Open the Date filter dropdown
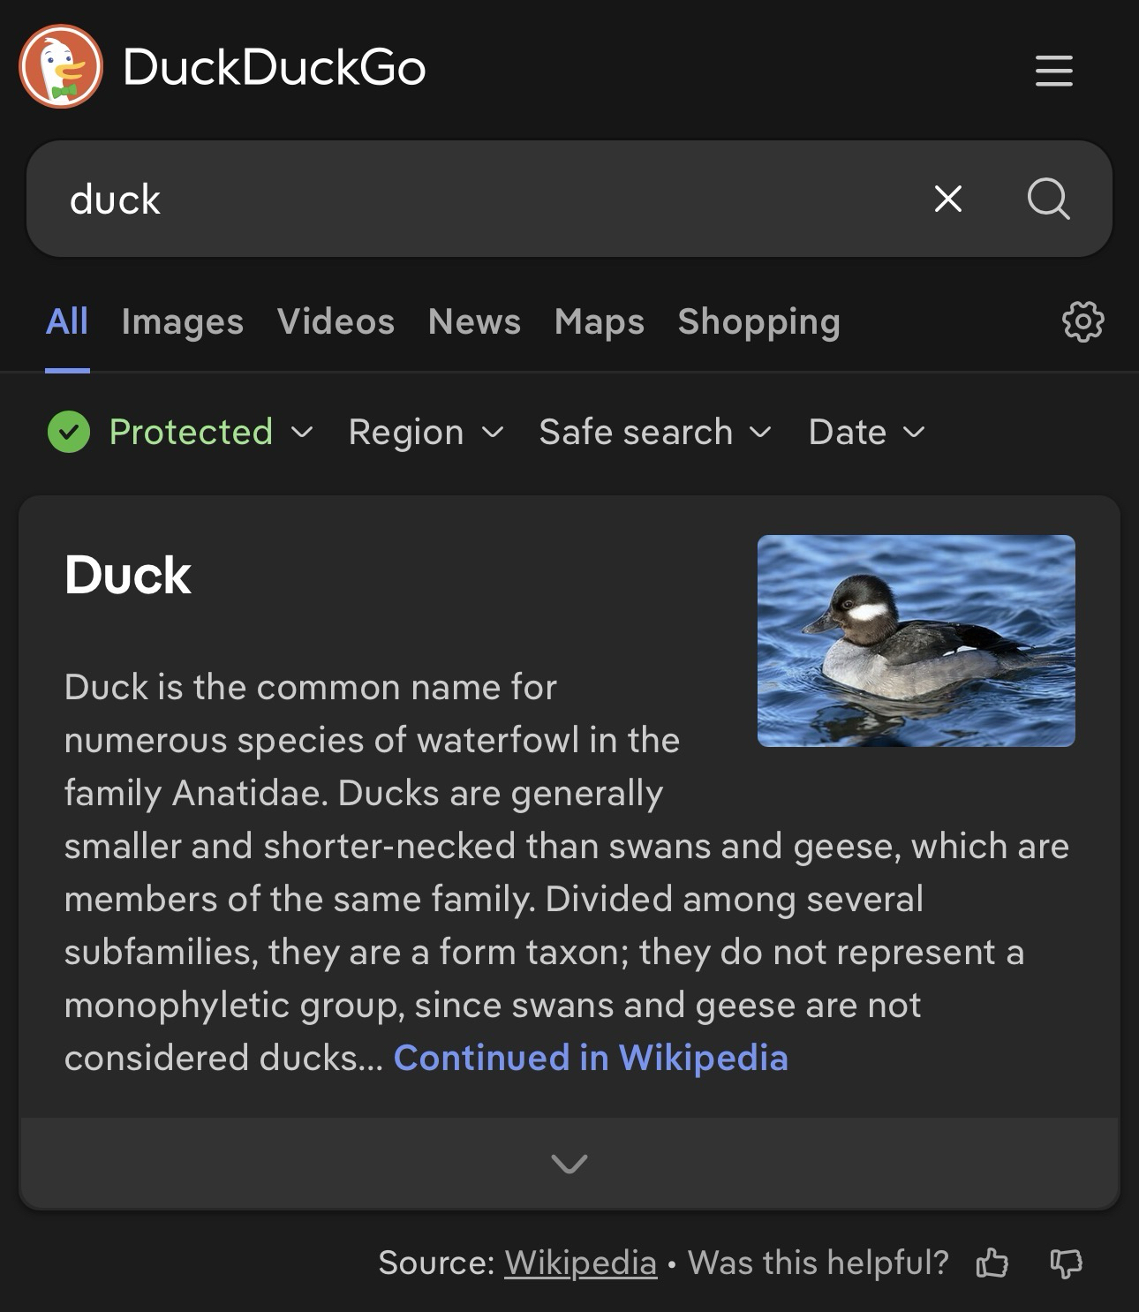The height and width of the screenshot is (1312, 1139). pyautogui.click(x=866, y=433)
